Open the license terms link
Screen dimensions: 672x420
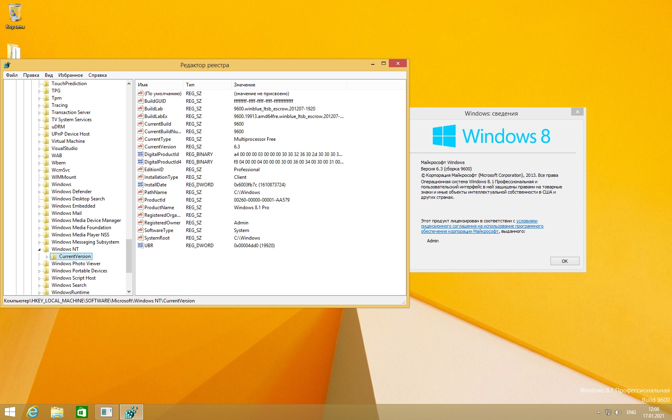(482, 226)
